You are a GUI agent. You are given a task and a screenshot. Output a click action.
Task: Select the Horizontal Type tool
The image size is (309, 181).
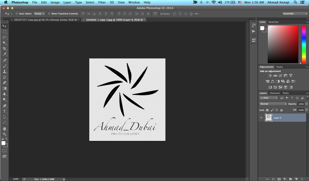coord(5,111)
